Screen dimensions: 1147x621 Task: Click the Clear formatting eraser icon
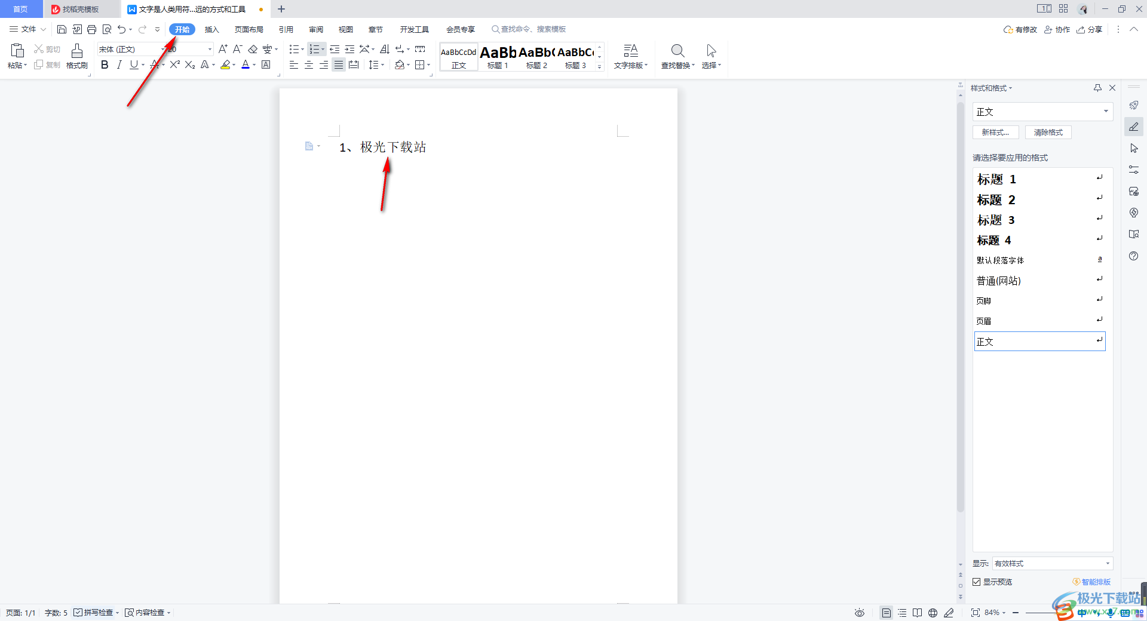253,49
